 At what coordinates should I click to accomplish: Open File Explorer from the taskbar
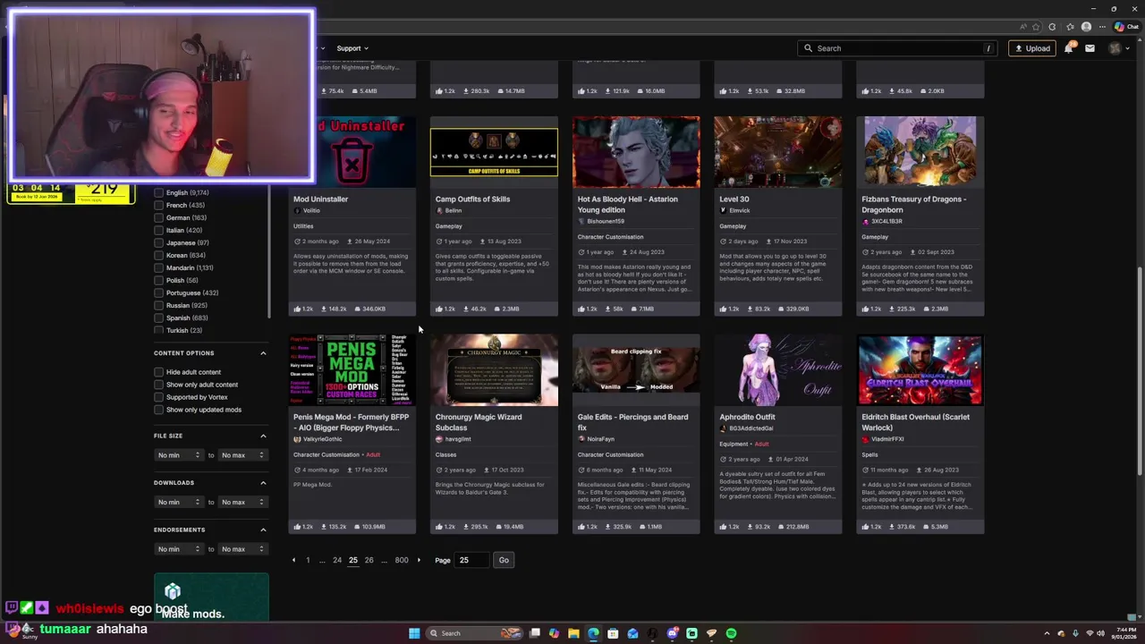pos(573,633)
